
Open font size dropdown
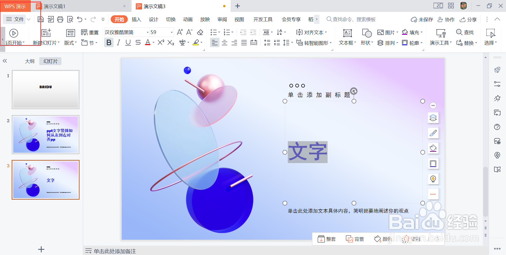172,32
